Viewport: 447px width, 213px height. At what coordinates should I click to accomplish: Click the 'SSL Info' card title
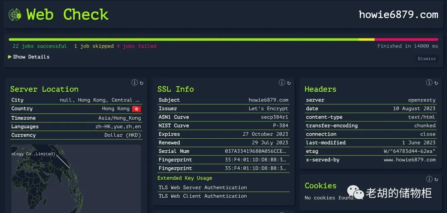175,89
